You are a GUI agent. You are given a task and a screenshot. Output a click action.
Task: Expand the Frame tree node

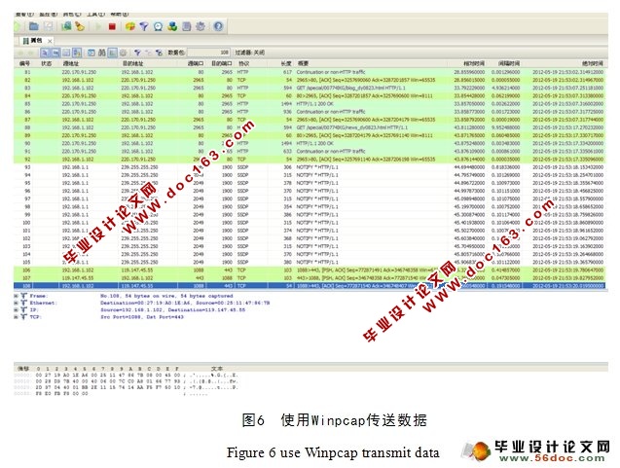pos(17,296)
